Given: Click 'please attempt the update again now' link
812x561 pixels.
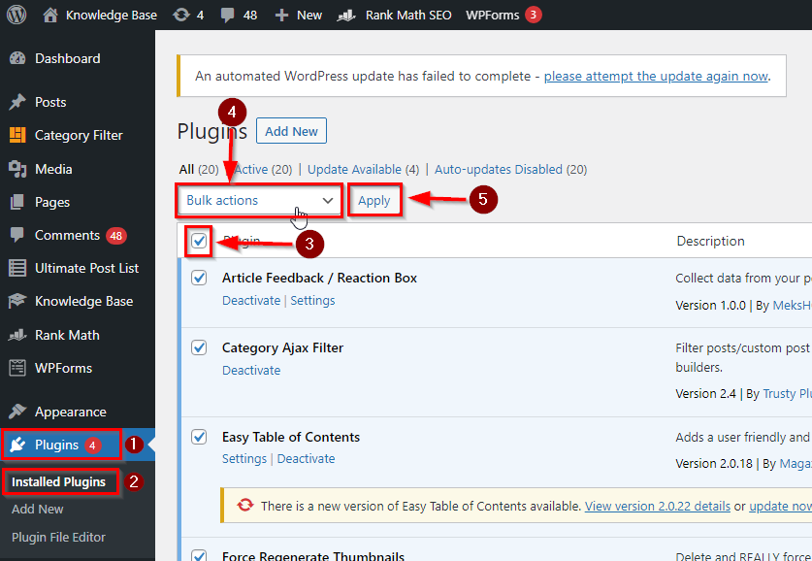Looking at the screenshot, I should point(656,76).
